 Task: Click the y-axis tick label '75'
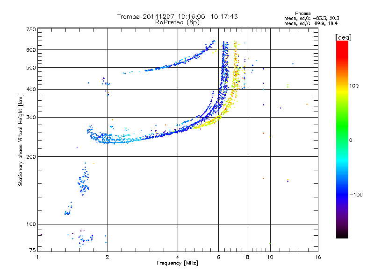(x=32, y=250)
